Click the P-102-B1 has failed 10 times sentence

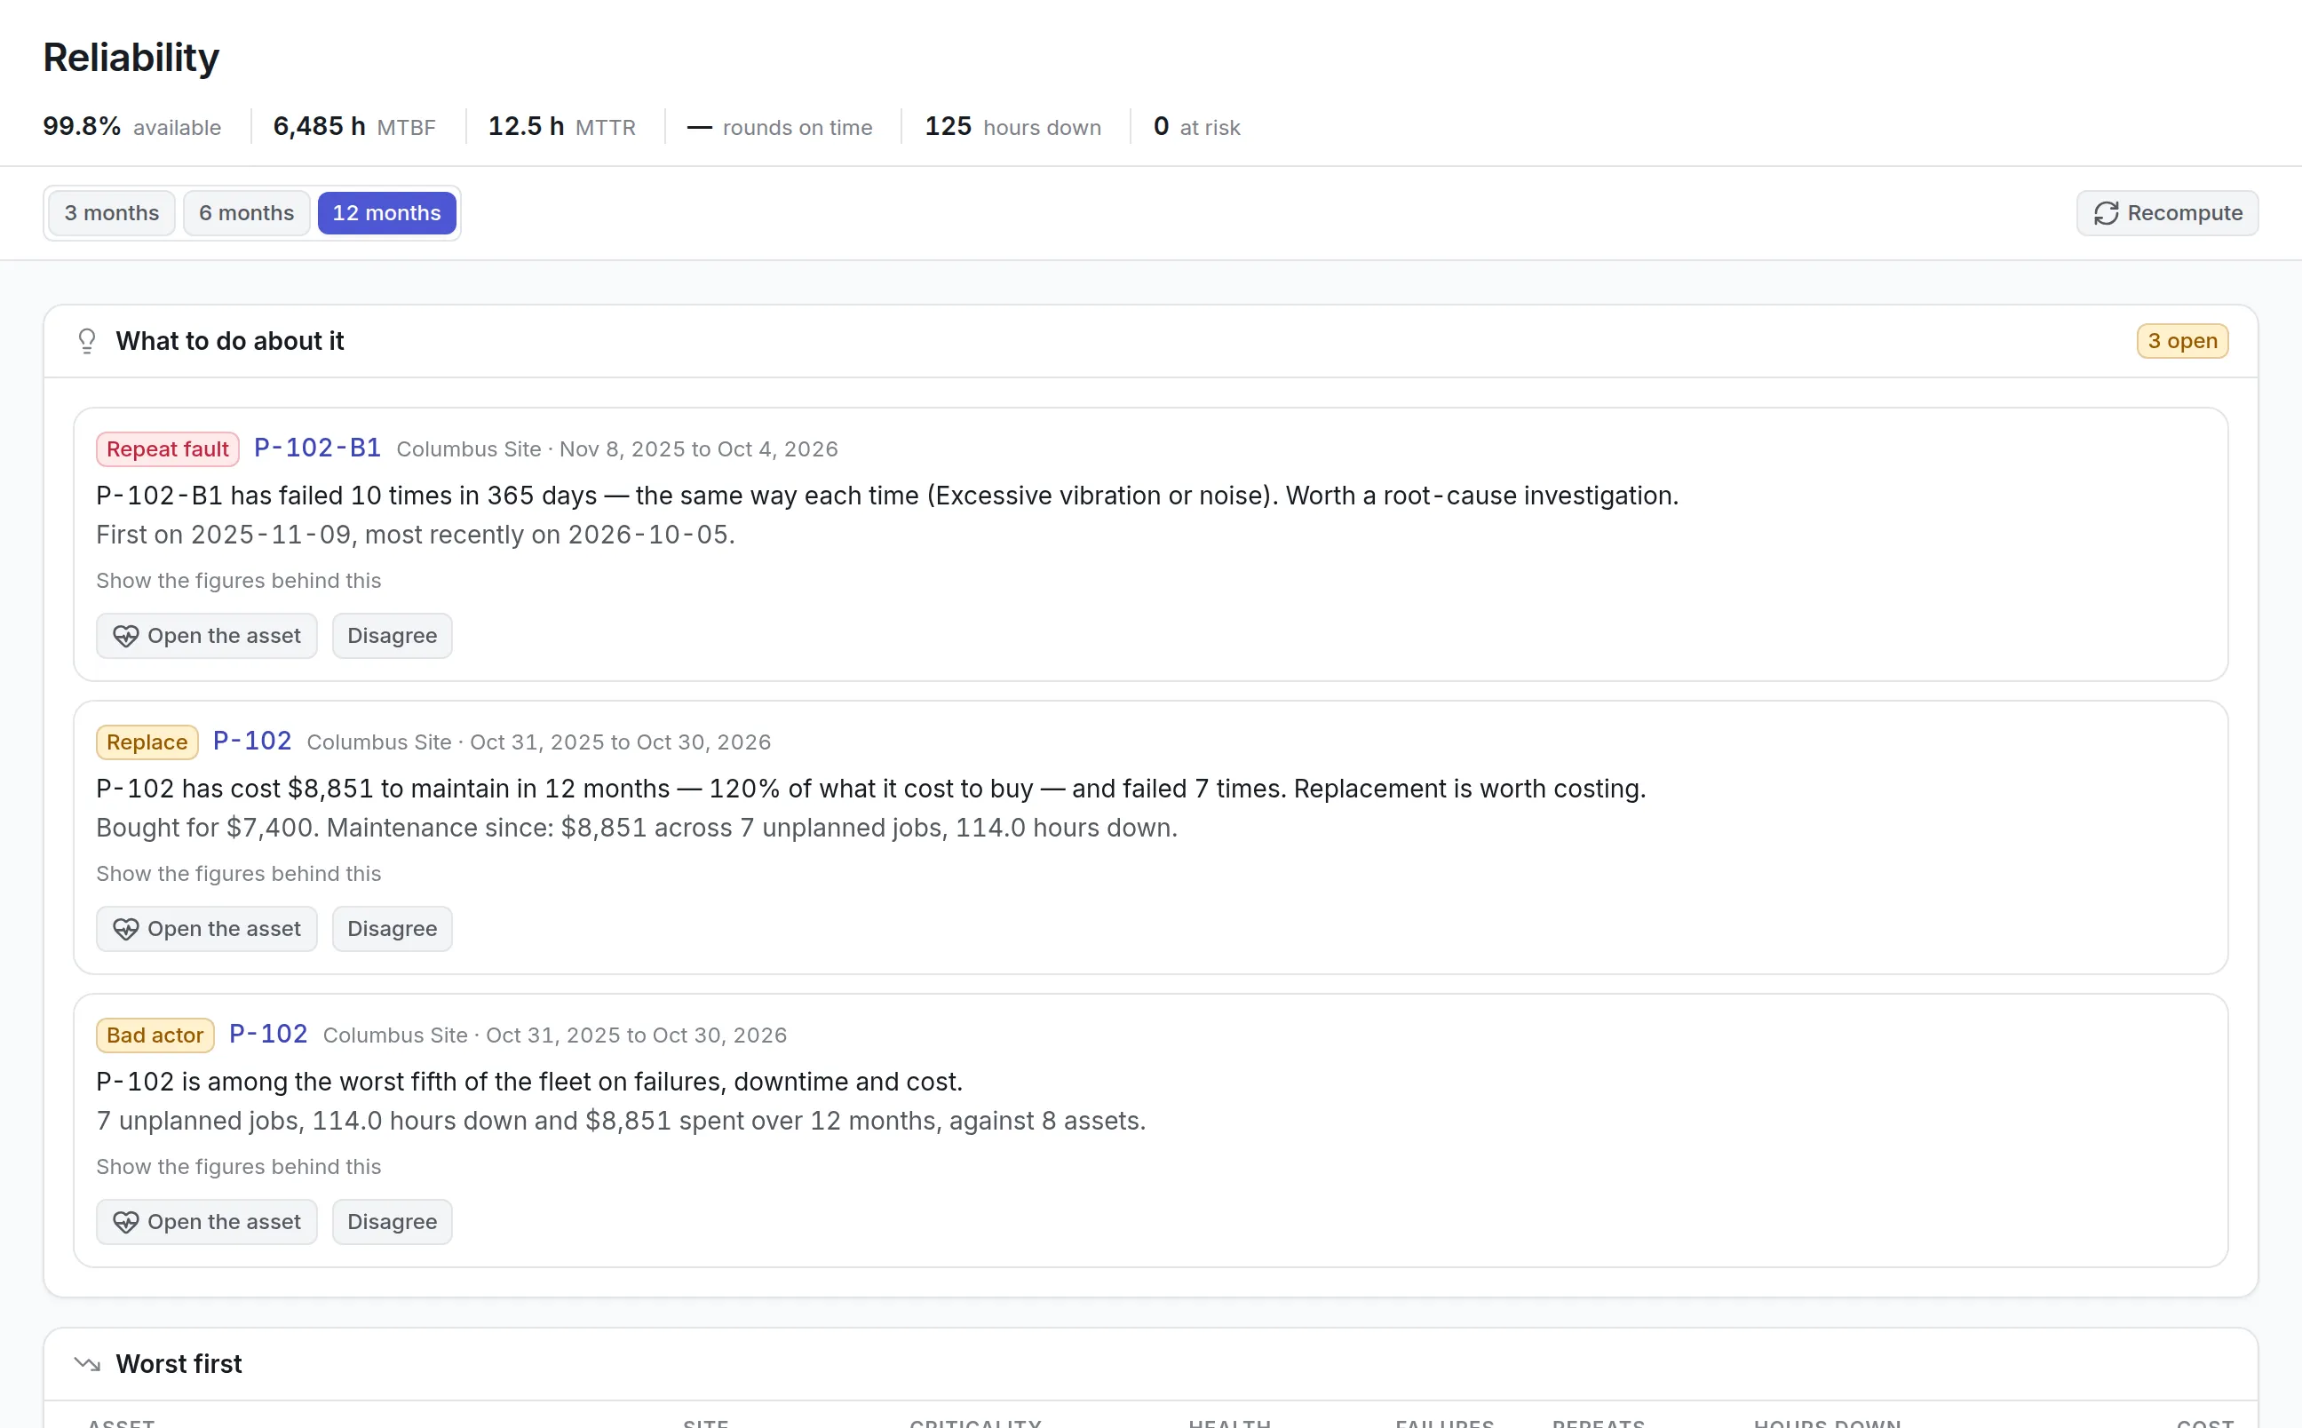pos(887,495)
